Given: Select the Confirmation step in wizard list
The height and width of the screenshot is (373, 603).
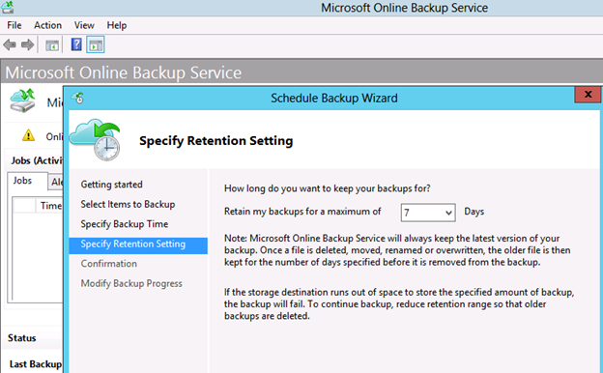Looking at the screenshot, I should point(109,264).
